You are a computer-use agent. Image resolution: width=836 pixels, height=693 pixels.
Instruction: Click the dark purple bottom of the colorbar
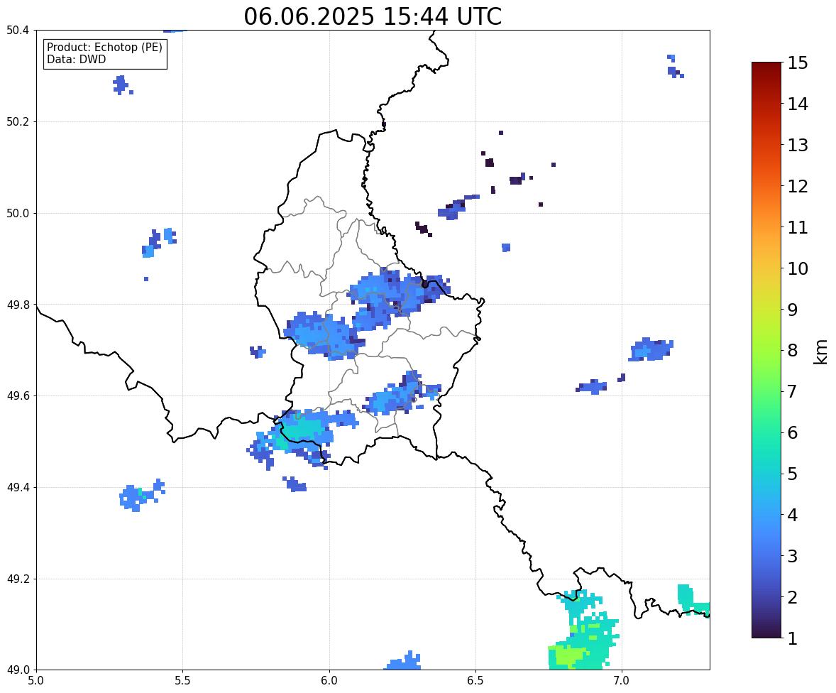(x=766, y=632)
